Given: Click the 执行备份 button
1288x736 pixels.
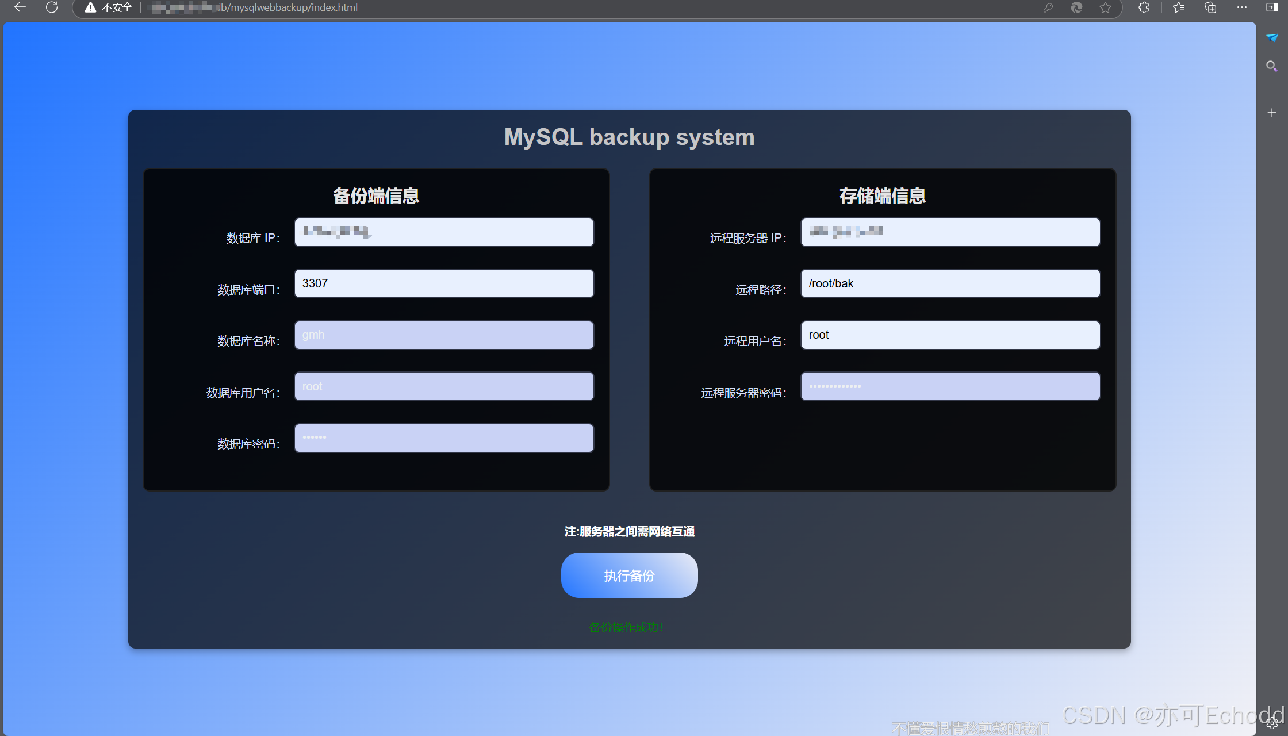Looking at the screenshot, I should point(630,576).
